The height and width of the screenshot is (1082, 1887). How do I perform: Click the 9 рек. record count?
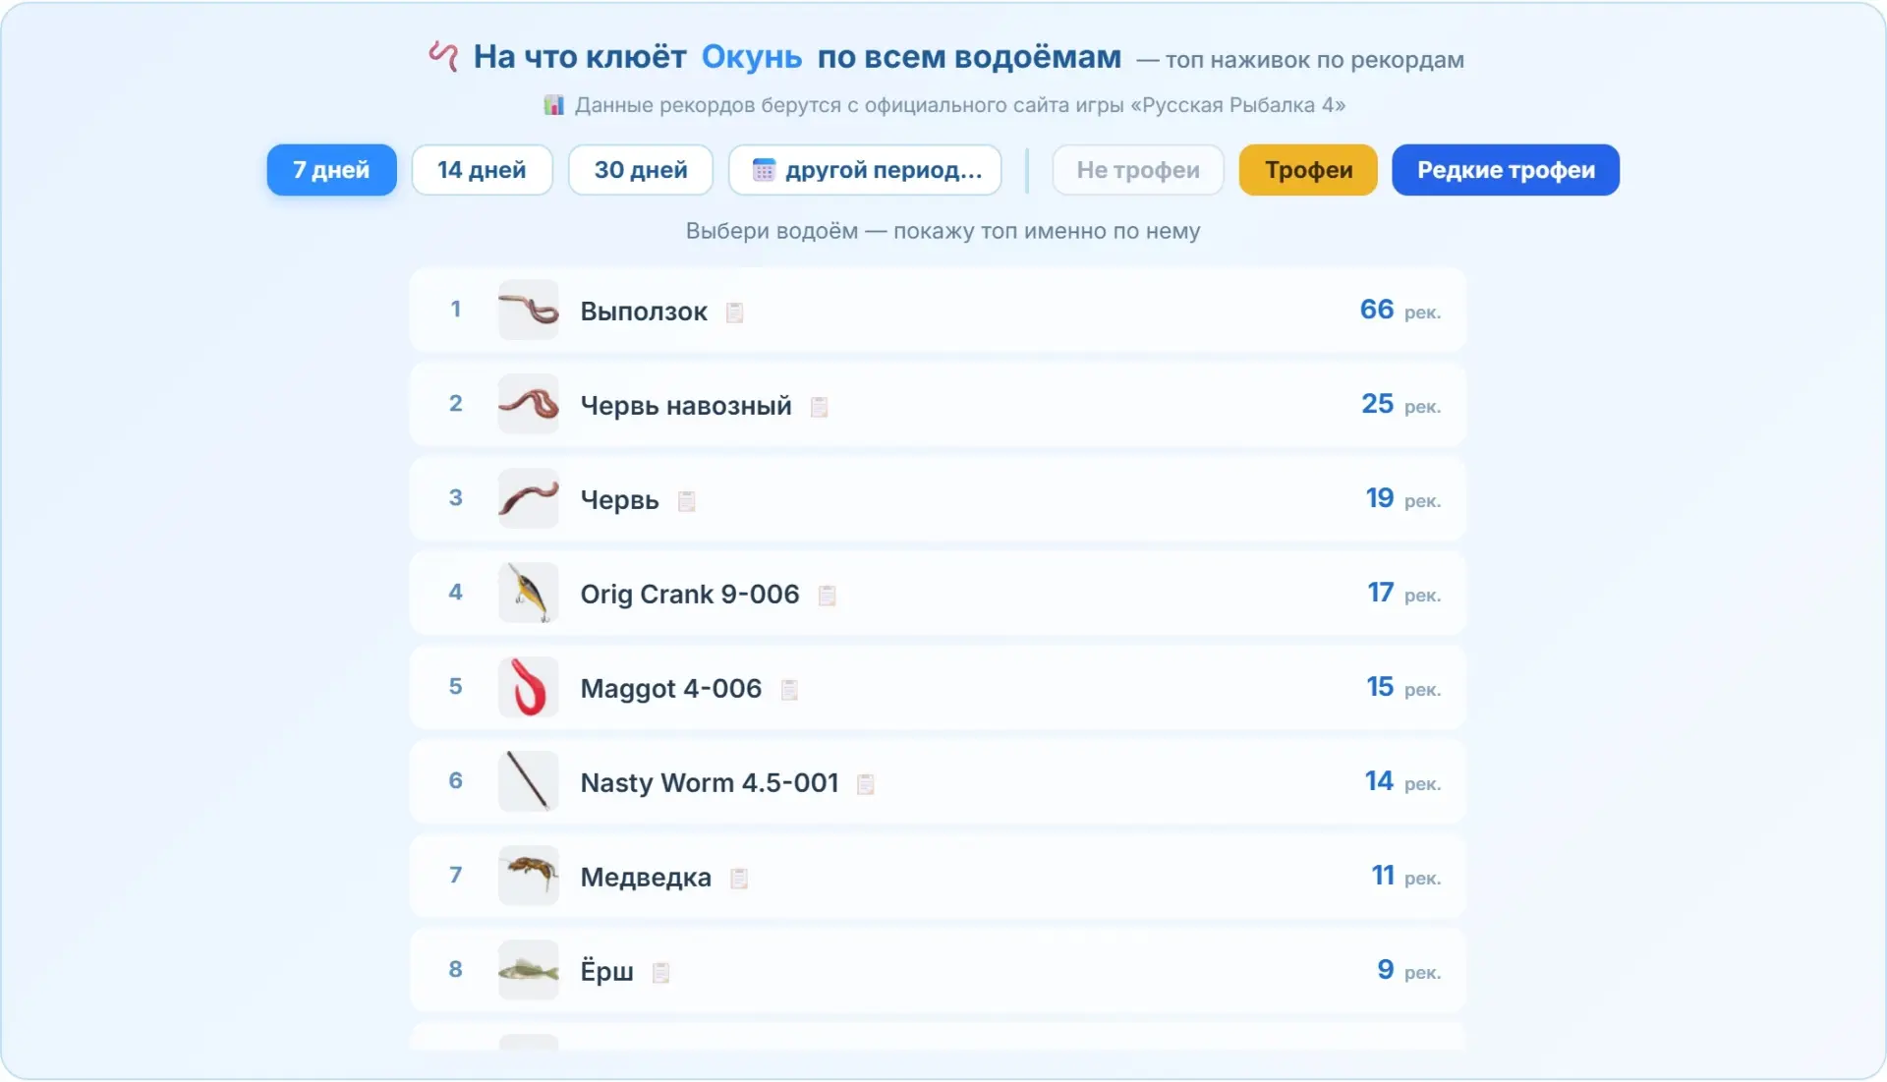coord(1409,970)
